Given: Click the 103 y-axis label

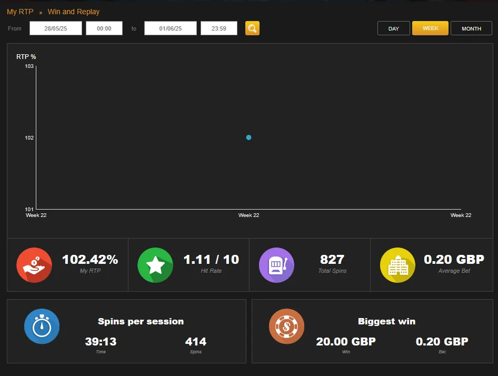Looking at the screenshot, I should [x=29, y=66].
